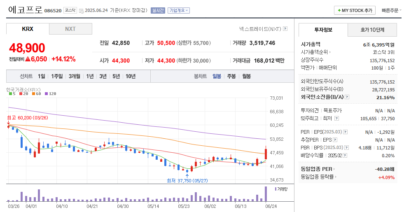404x212 pixels.
Task: Click 시가총액 value 6조 6,395억원
Action: (378, 45)
